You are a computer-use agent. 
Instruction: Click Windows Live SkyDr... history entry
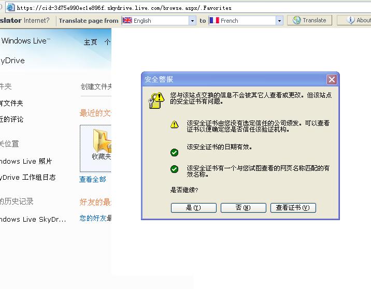[33, 219]
